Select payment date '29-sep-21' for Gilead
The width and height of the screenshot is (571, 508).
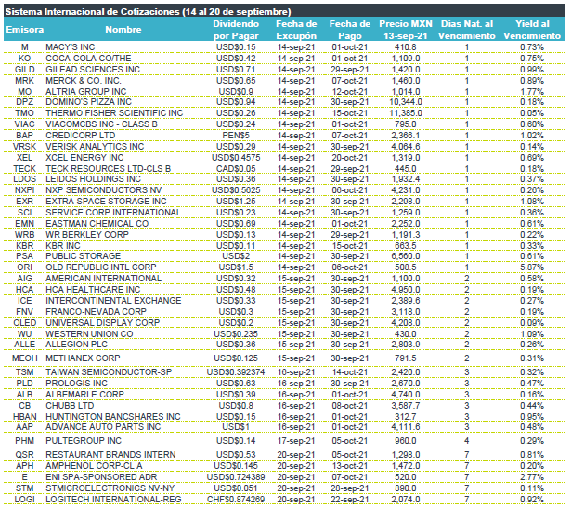coord(350,70)
